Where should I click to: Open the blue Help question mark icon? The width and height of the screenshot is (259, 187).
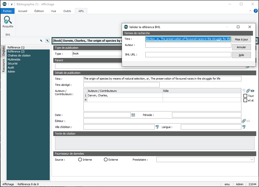pos(255,11)
